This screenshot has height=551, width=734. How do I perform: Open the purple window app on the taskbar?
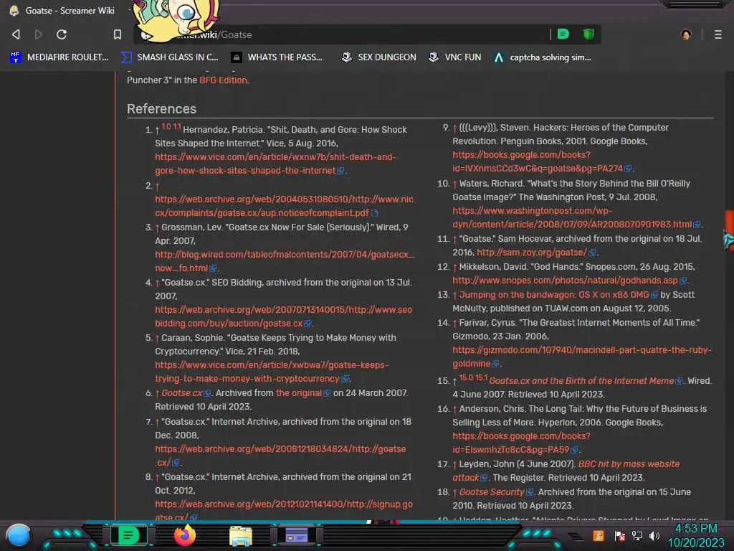[297, 535]
